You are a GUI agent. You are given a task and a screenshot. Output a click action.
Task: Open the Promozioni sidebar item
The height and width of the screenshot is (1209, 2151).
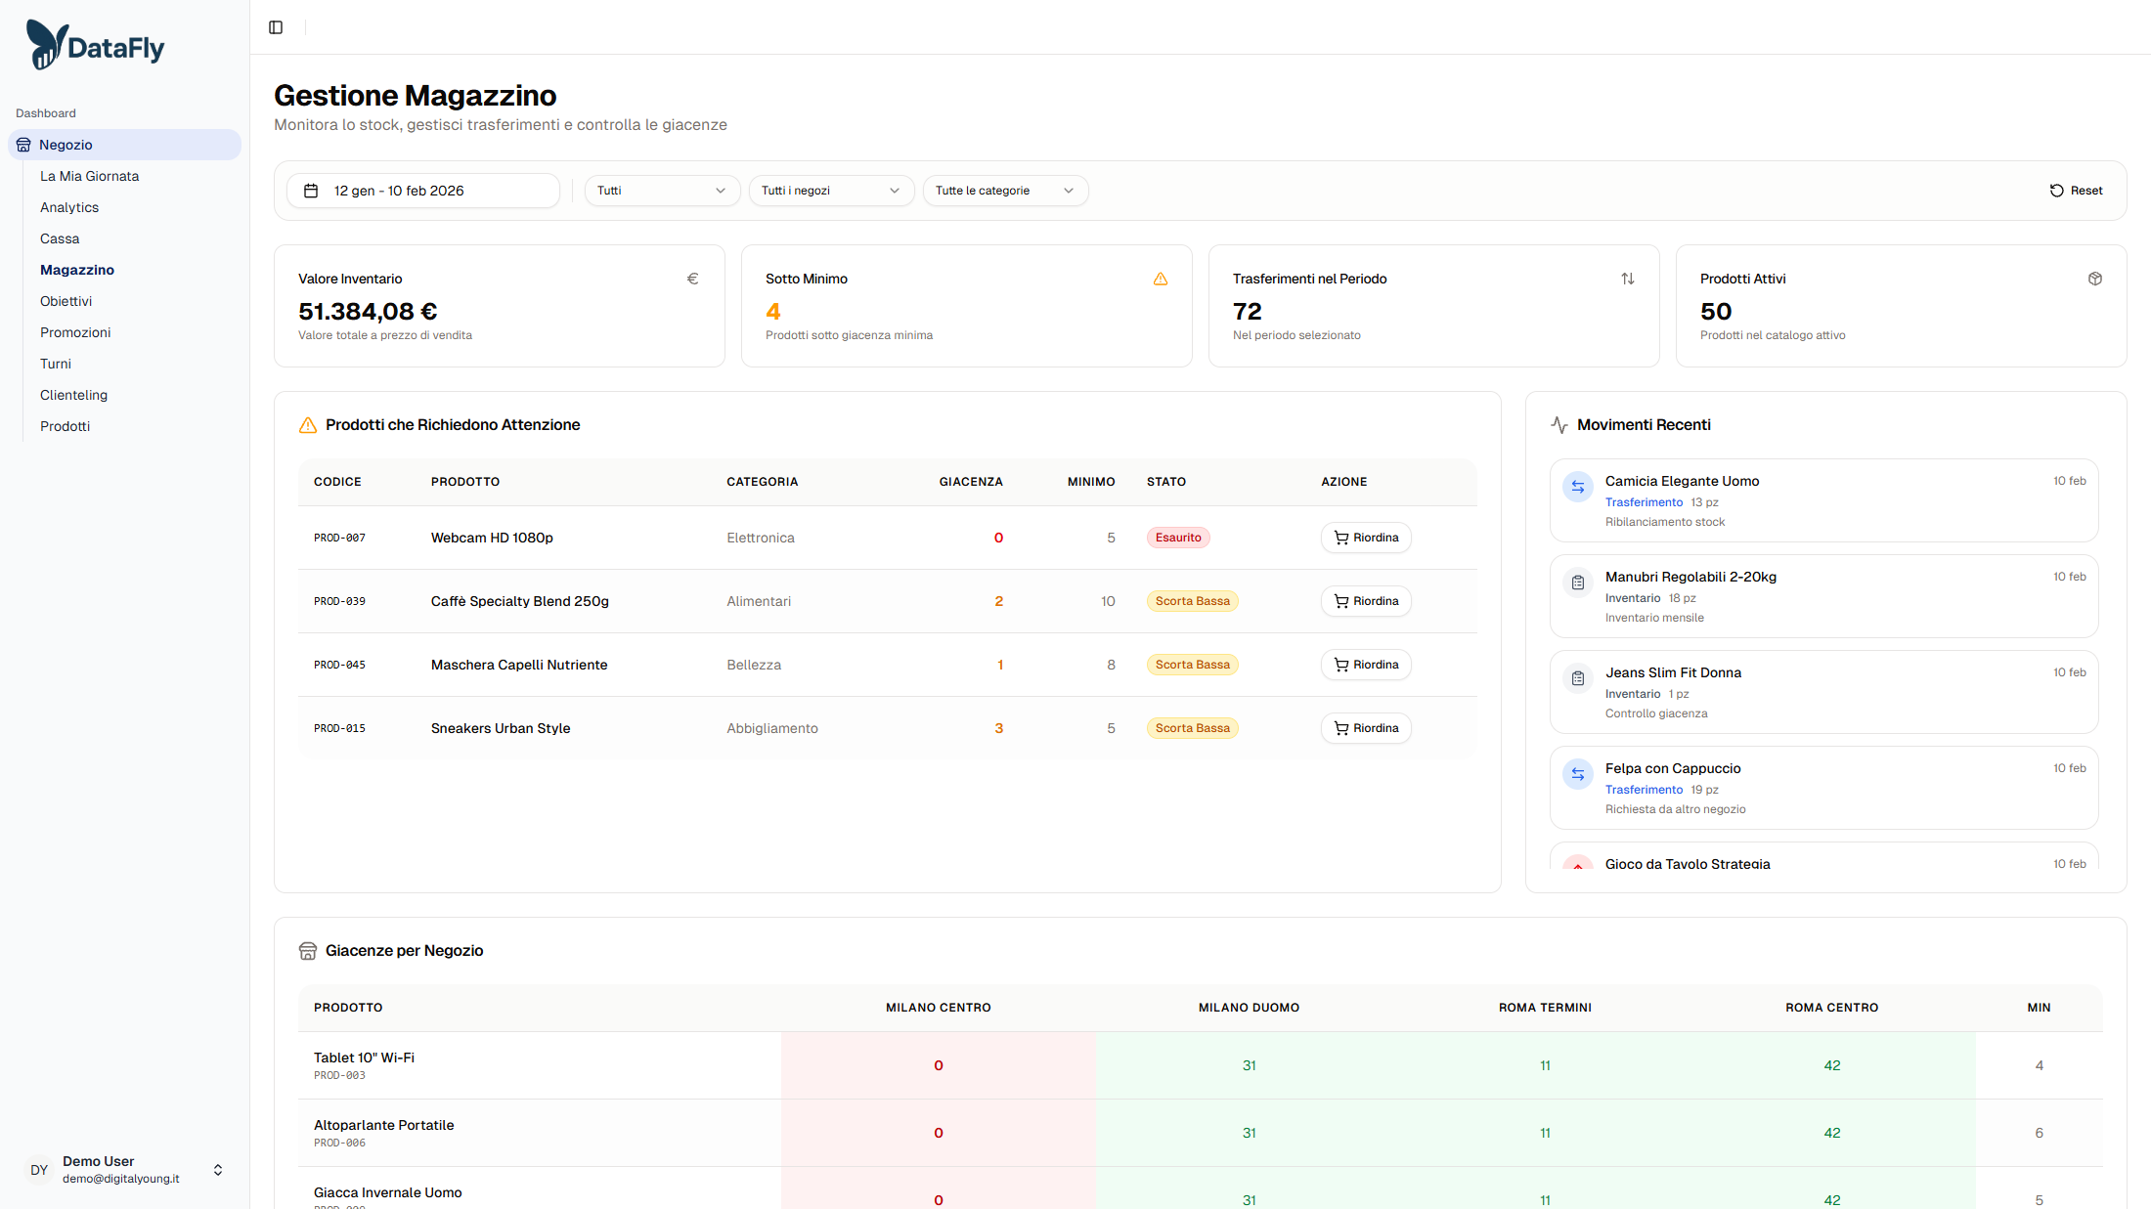point(75,332)
